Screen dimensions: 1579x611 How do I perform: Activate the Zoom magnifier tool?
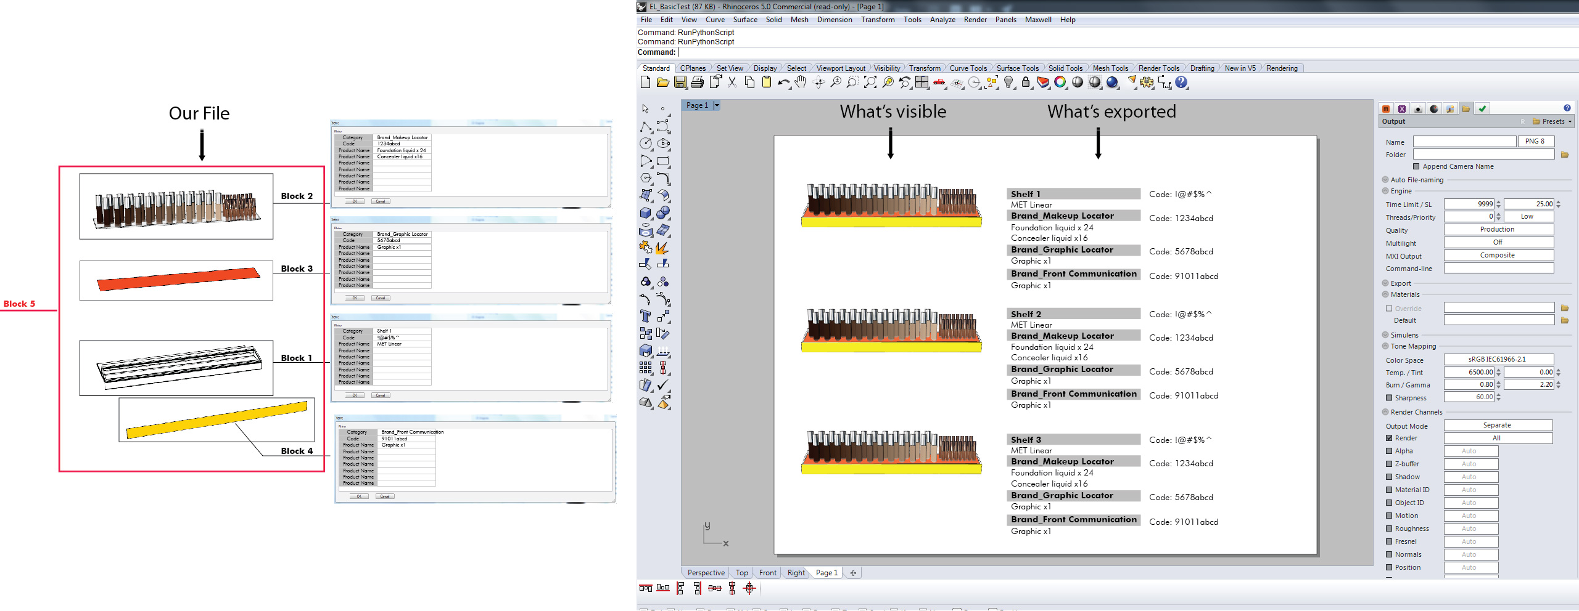(x=835, y=83)
